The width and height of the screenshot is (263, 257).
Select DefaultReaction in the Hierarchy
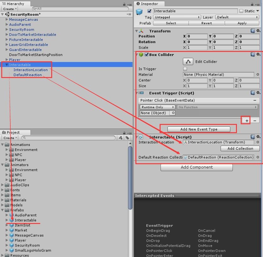[x=28, y=75]
